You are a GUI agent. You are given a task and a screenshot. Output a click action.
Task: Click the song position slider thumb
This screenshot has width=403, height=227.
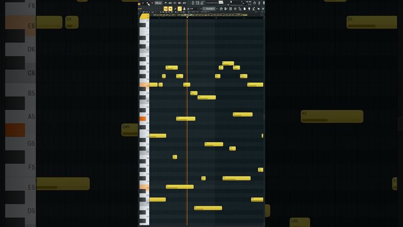click(221, 2)
